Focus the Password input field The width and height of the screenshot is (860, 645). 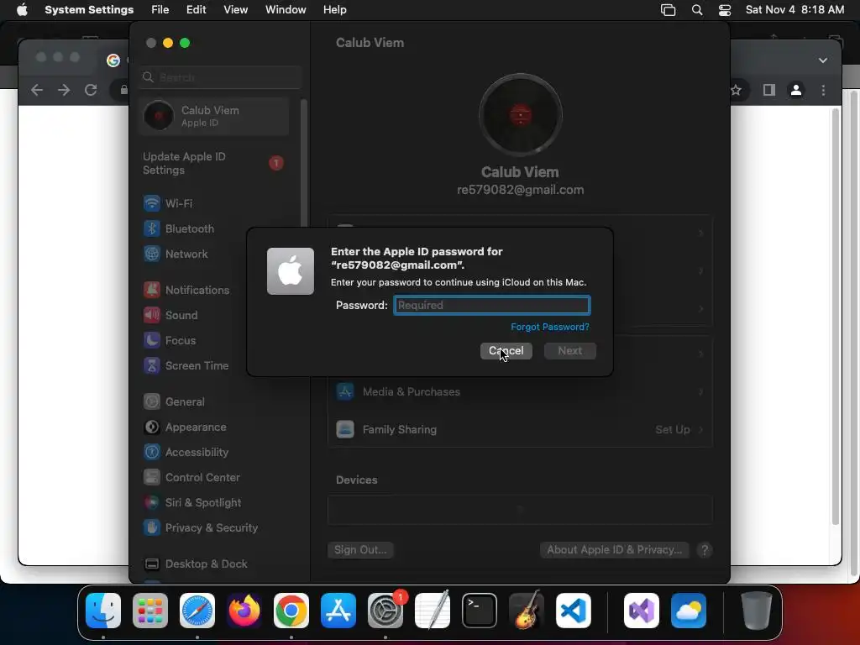[492, 306]
